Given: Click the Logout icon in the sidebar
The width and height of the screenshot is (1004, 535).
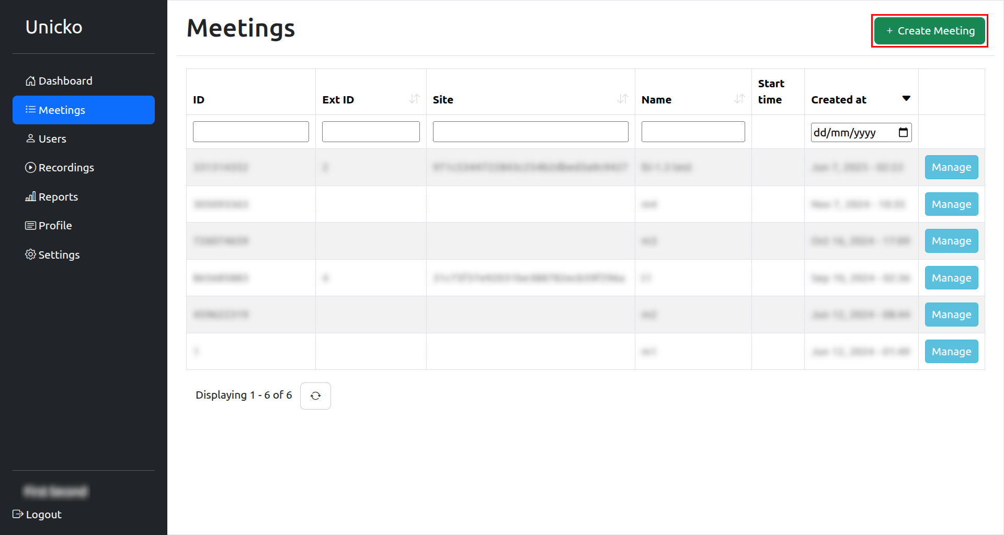Looking at the screenshot, I should pos(18,514).
